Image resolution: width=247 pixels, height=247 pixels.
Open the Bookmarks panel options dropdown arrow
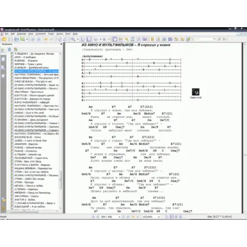(61, 44)
